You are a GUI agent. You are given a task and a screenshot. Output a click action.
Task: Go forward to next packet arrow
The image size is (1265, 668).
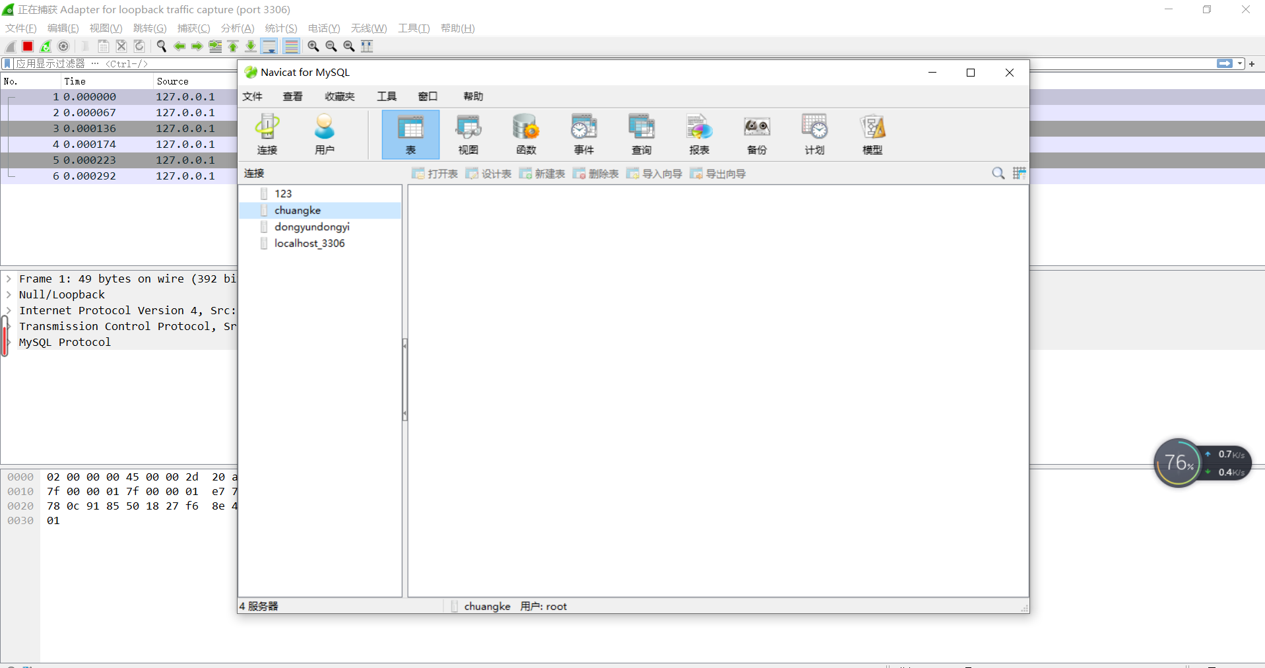coord(197,46)
